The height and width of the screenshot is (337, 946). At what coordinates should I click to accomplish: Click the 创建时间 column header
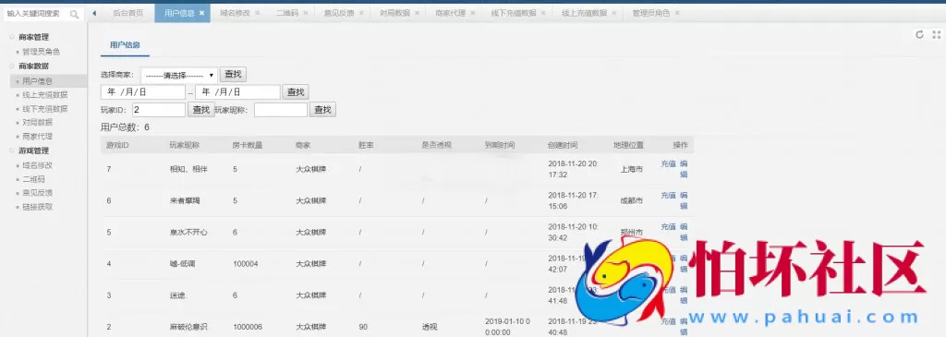point(563,145)
